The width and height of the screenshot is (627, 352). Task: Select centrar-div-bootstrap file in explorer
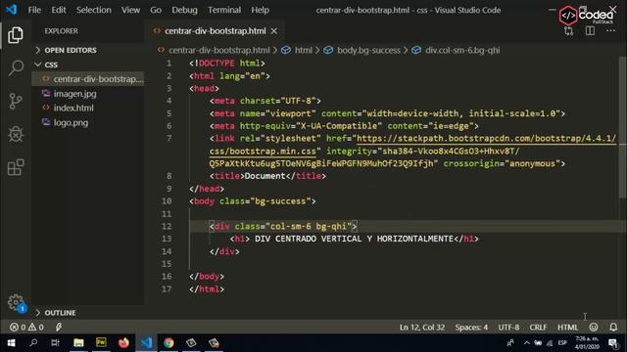tap(88, 79)
